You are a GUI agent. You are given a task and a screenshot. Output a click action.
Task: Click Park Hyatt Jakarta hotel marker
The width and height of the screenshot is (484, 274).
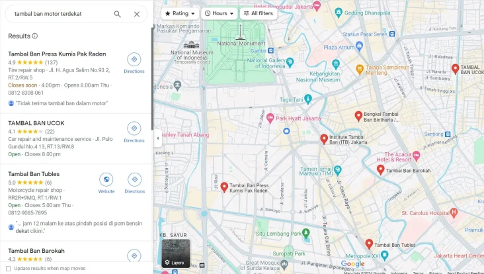pyautogui.click(x=270, y=118)
